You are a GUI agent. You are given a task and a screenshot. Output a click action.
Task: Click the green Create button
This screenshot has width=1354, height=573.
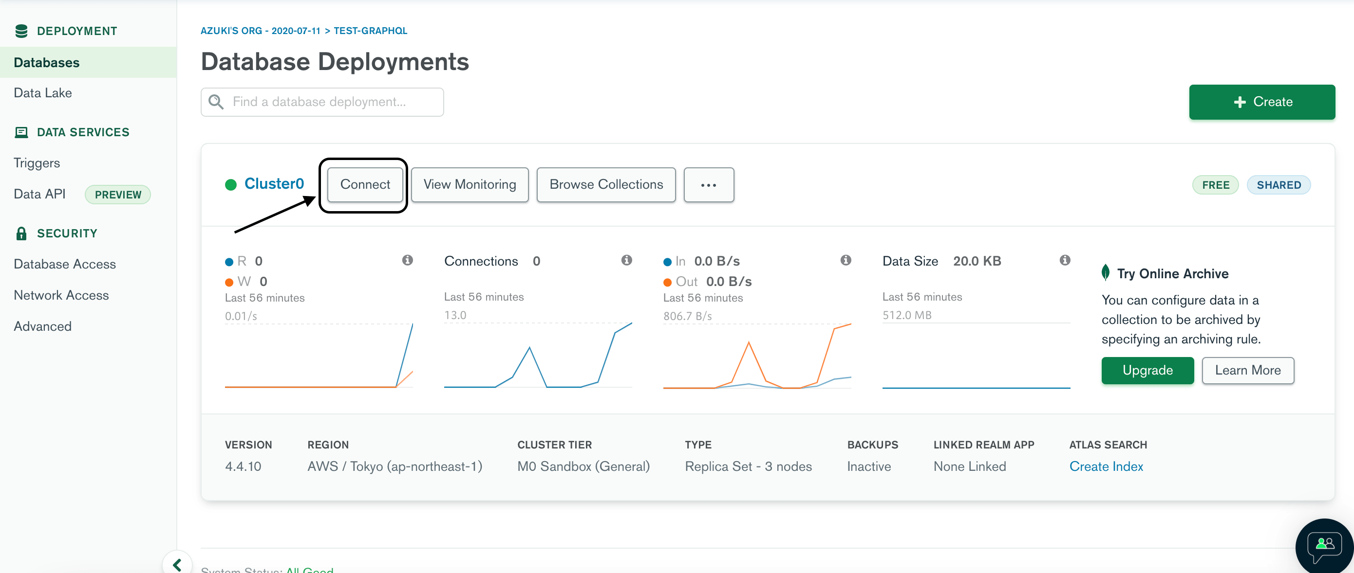click(1261, 102)
